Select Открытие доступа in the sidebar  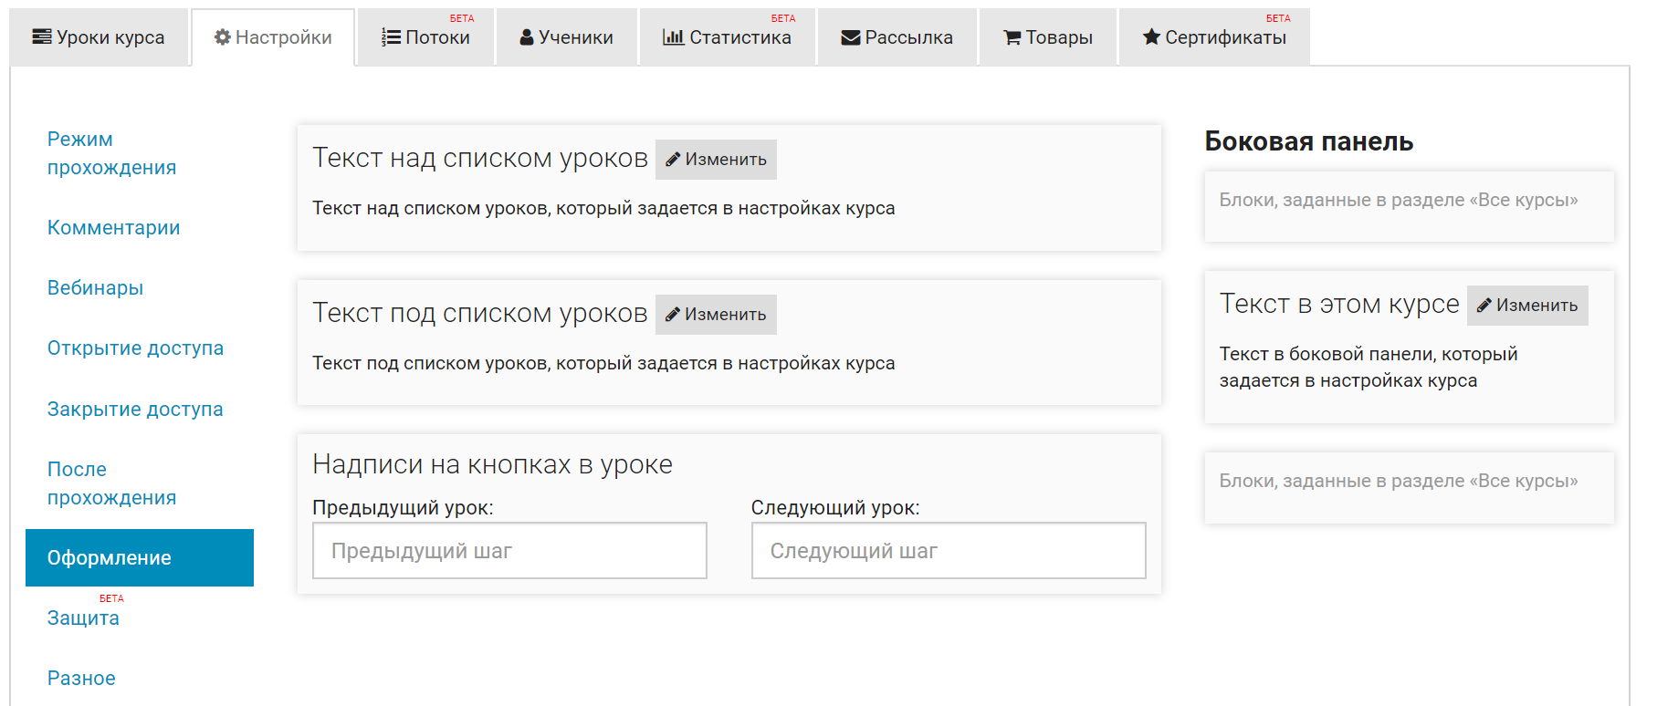point(135,348)
